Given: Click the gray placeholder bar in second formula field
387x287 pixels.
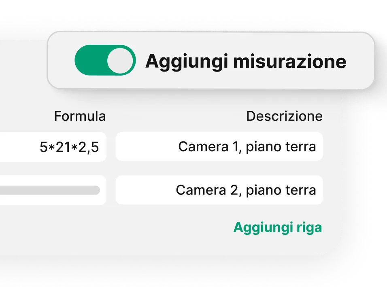Looking at the screenshot, I should click(50, 190).
